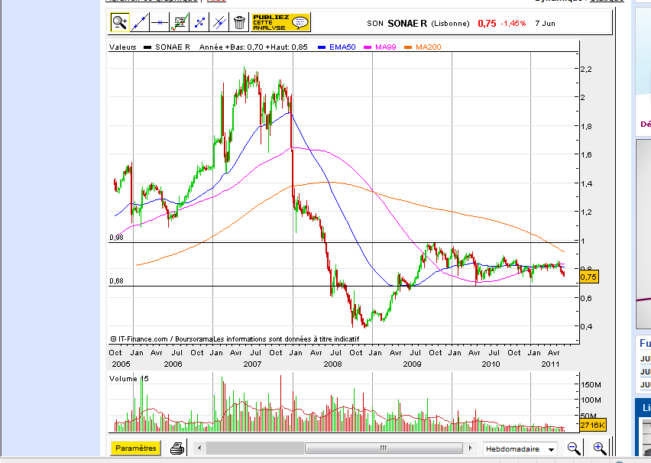
Task: Open the Paramètres settings button
Action: click(136, 448)
